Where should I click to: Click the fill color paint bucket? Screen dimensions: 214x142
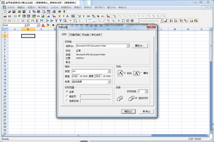(48, 25)
